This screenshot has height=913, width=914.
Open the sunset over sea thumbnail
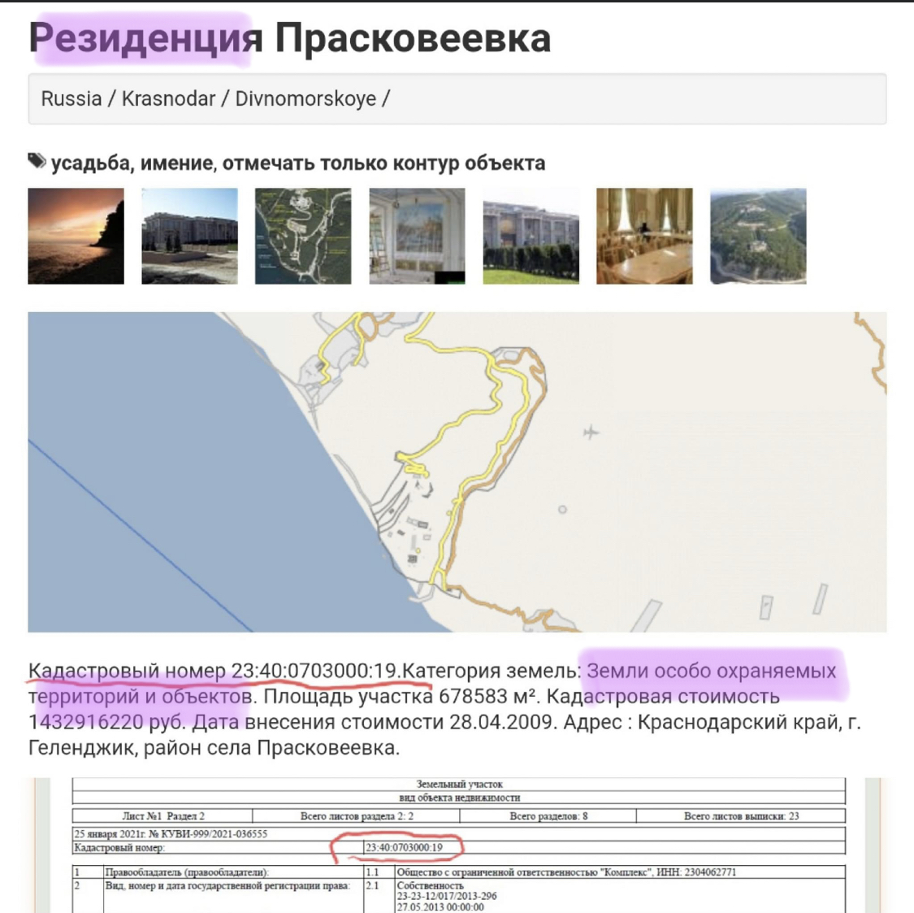coord(76,236)
